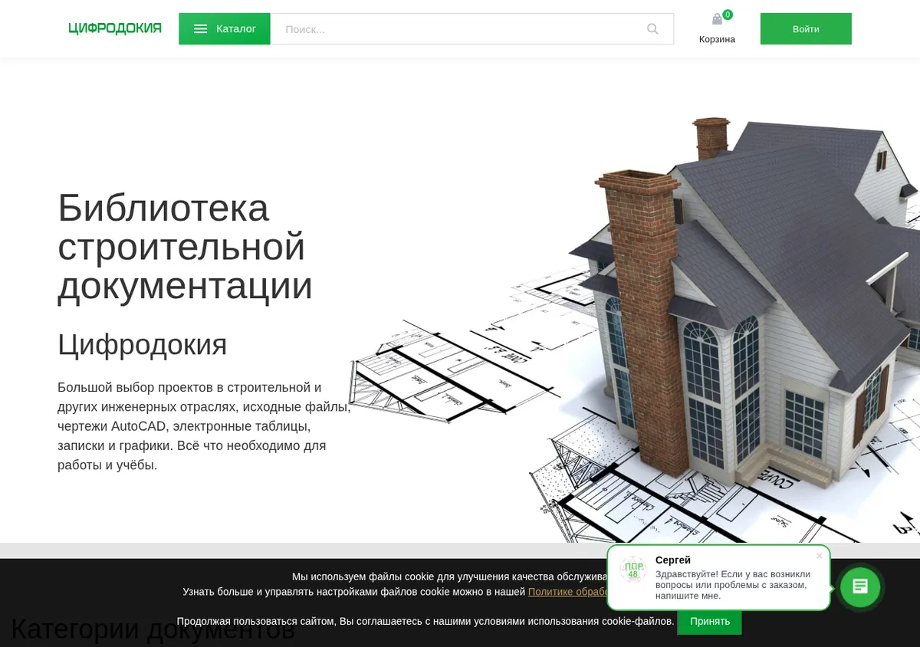The width and height of the screenshot is (920, 647).
Task: Click the cart item count badge
Action: [x=728, y=15]
